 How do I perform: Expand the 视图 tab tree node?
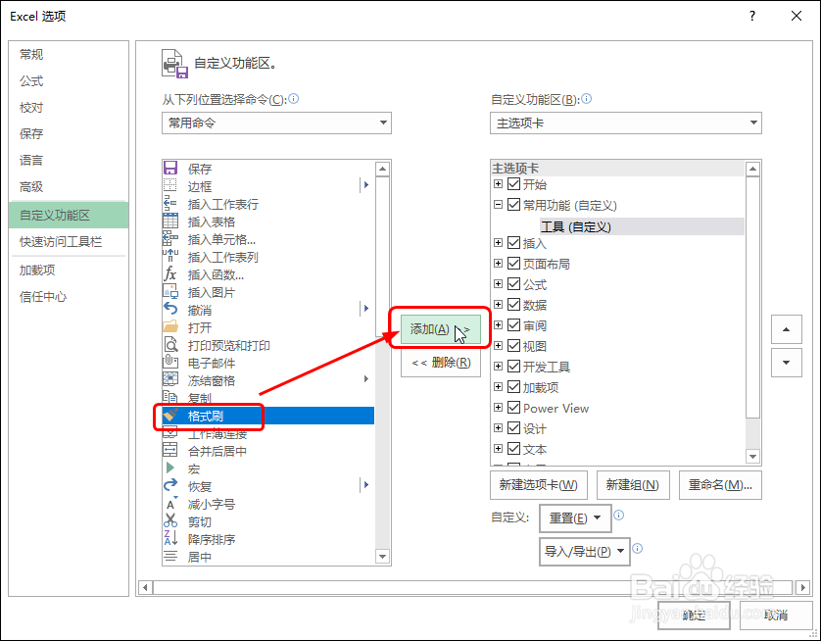tap(498, 346)
